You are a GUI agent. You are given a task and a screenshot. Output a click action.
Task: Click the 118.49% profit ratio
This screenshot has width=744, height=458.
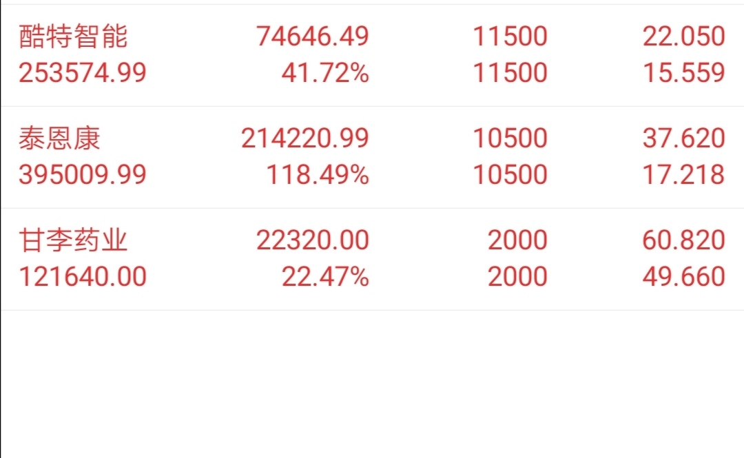(x=318, y=175)
